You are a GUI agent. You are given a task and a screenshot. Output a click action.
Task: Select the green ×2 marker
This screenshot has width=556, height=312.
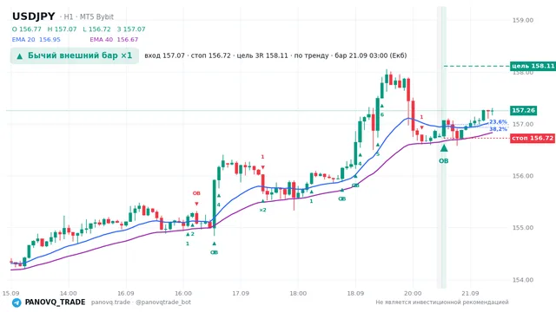point(262,210)
